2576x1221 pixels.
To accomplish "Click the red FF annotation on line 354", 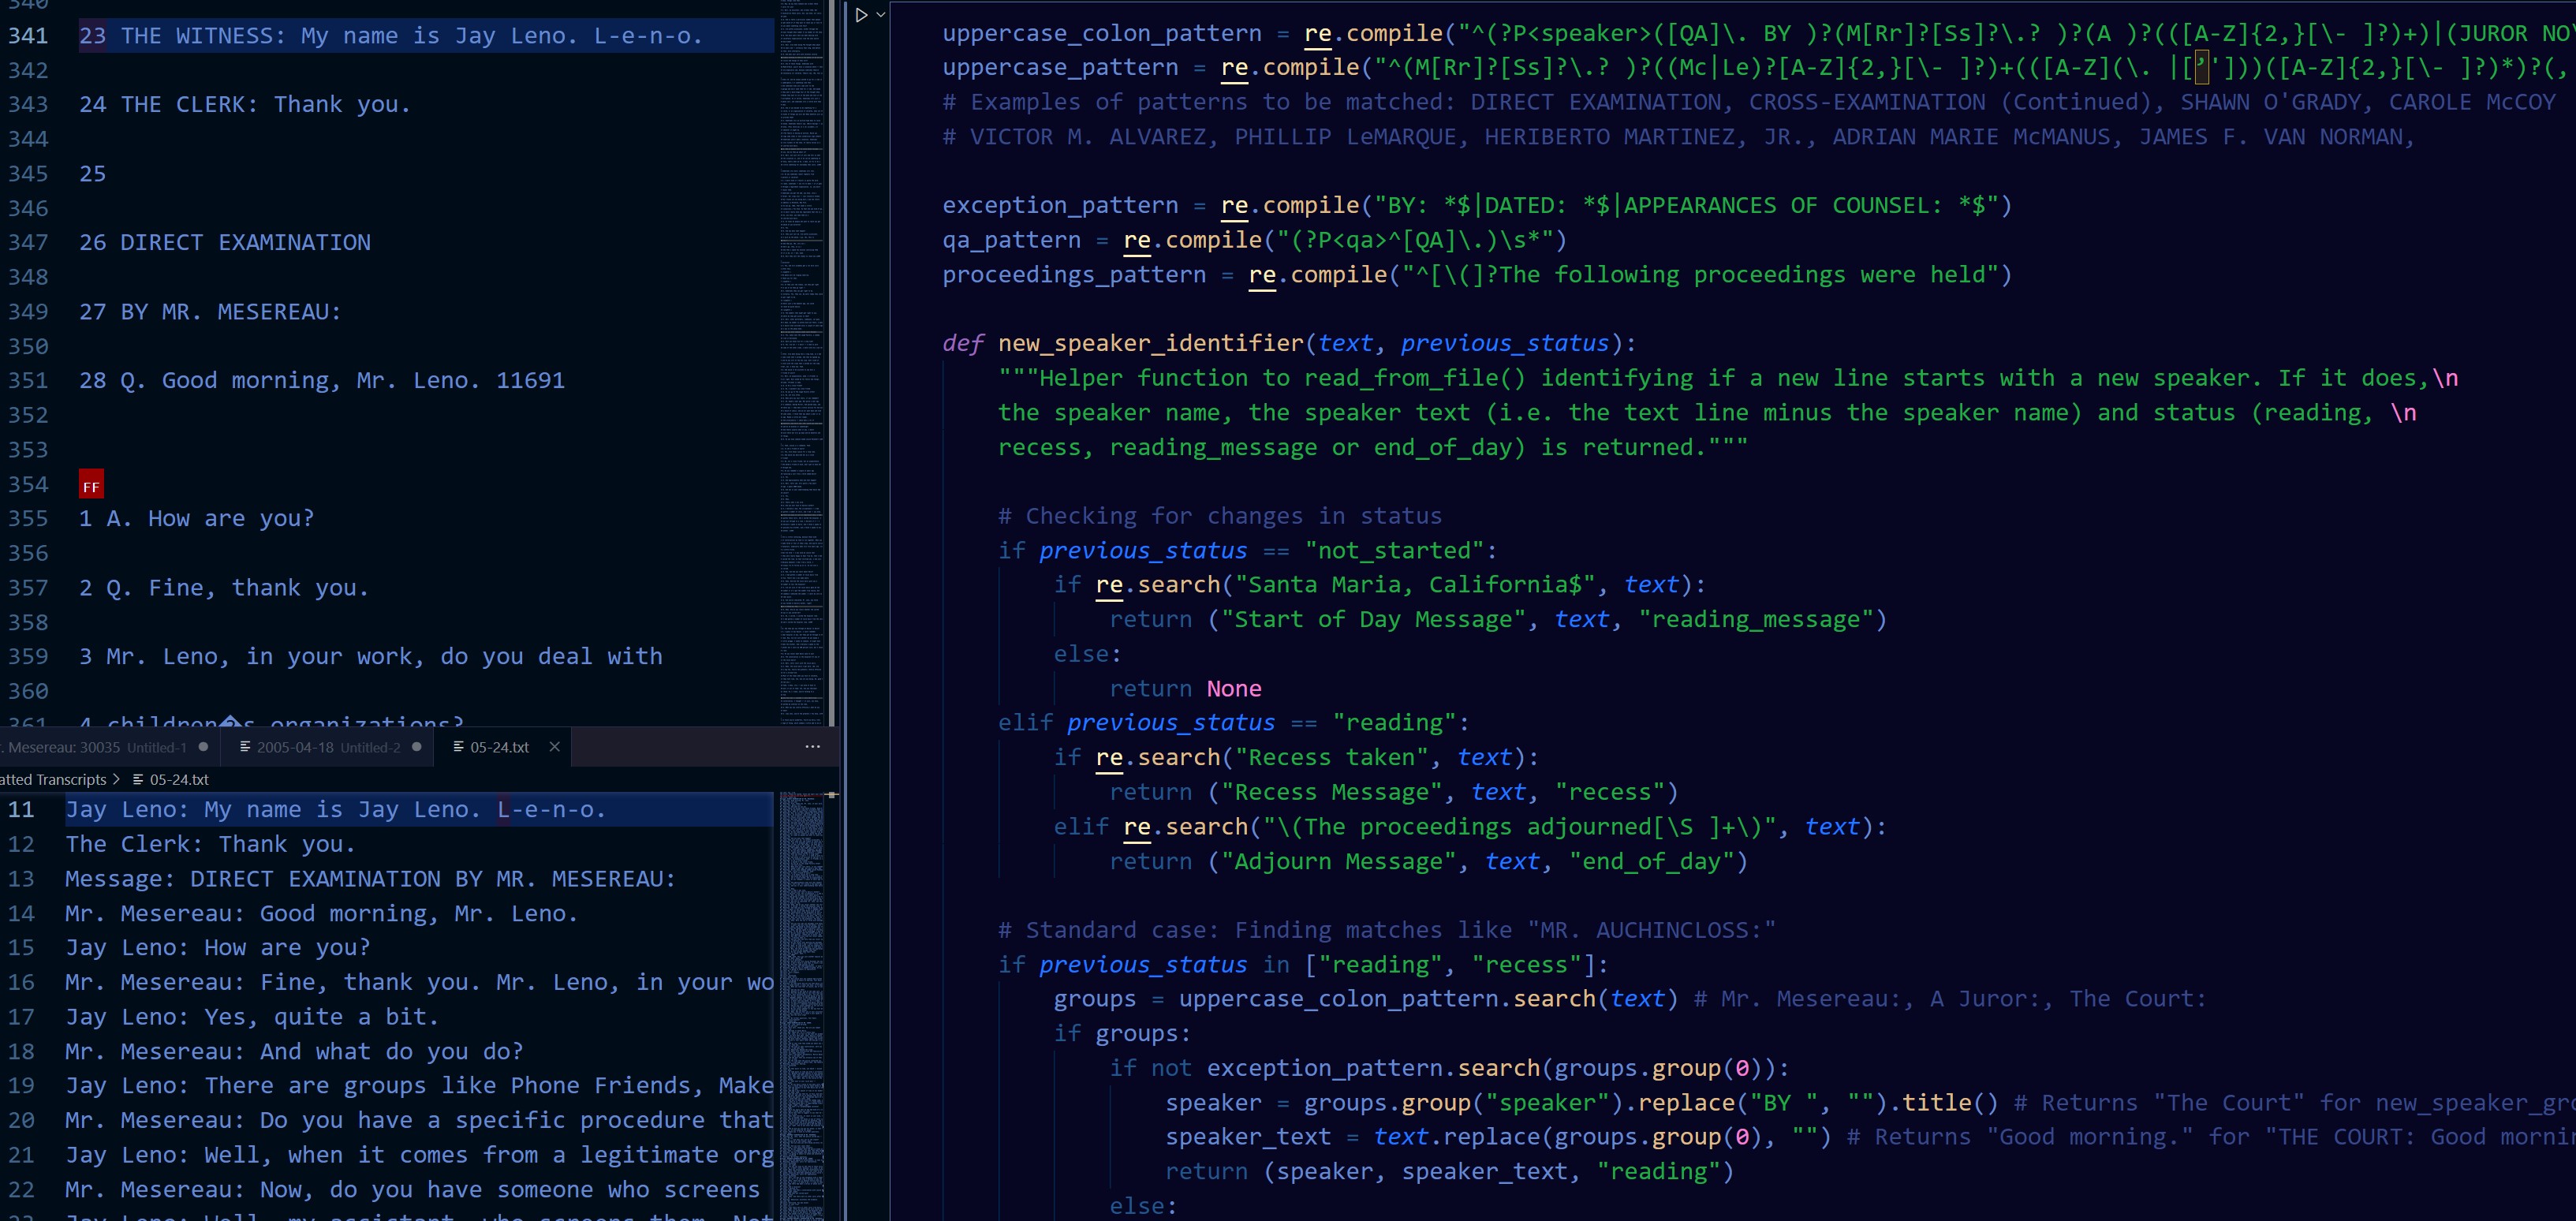I will click(x=91, y=484).
